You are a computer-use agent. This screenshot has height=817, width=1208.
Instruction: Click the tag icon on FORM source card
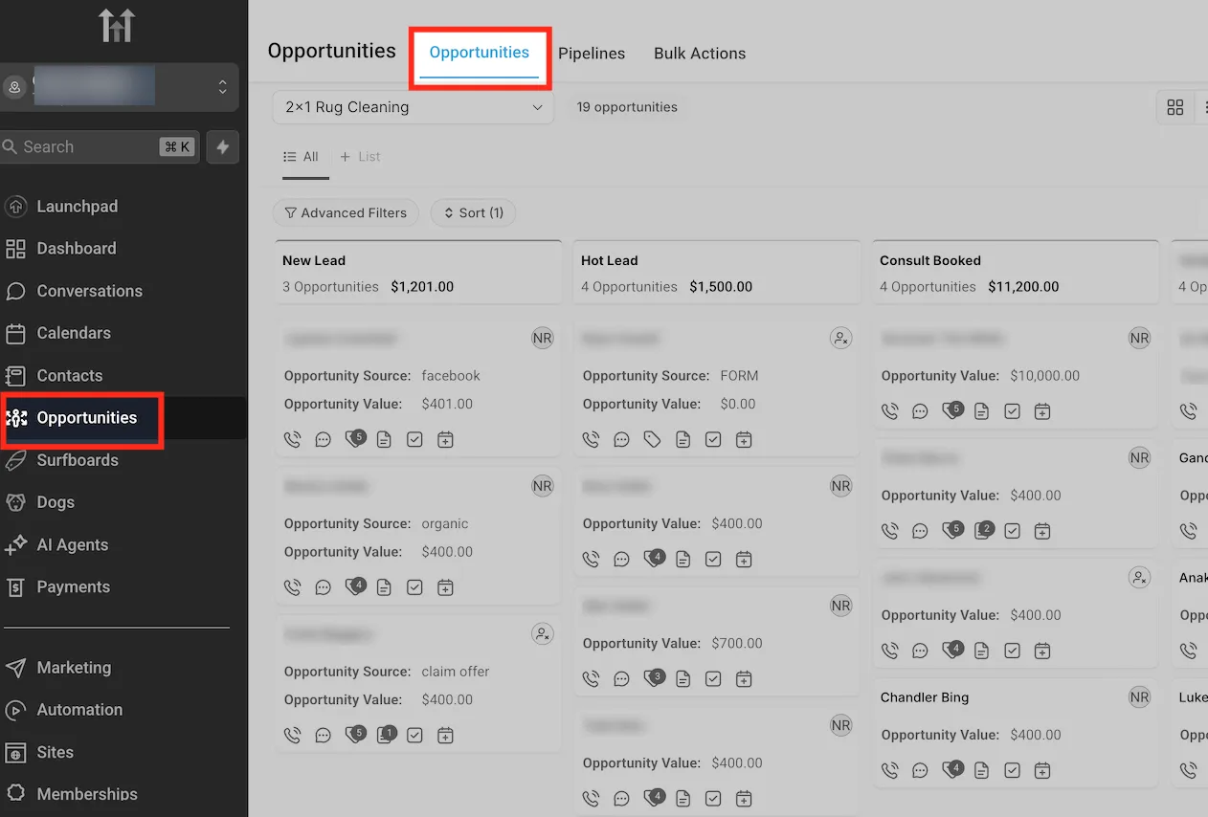(x=652, y=439)
